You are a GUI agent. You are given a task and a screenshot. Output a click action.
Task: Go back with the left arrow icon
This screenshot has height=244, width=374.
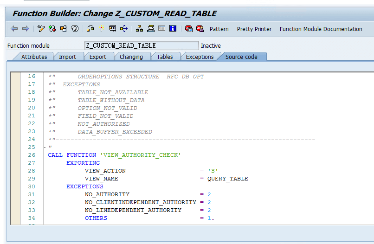(x=14, y=29)
